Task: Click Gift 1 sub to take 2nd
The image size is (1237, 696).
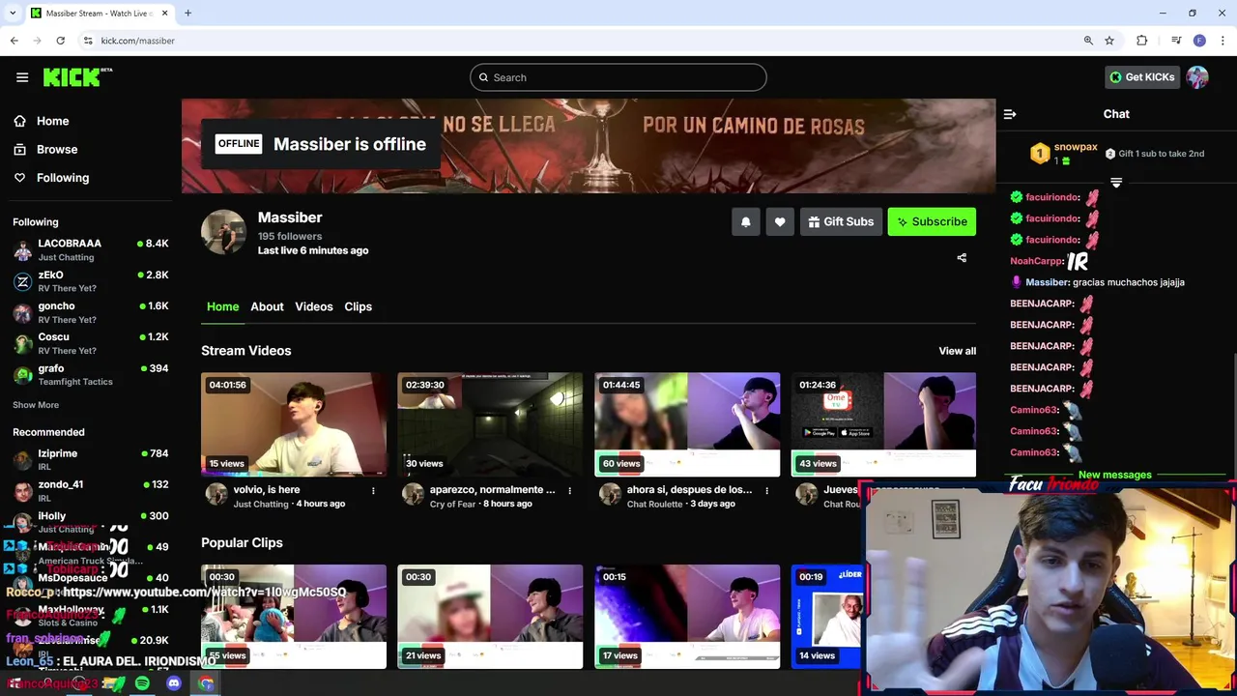Action: point(1156,154)
